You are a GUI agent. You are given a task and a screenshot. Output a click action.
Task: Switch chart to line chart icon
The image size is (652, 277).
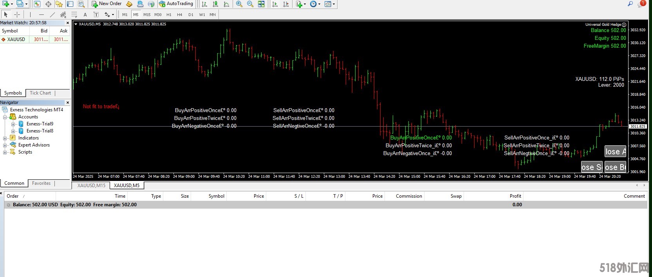(226, 4)
